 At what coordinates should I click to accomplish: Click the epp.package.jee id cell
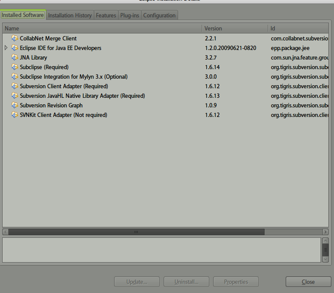point(290,48)
